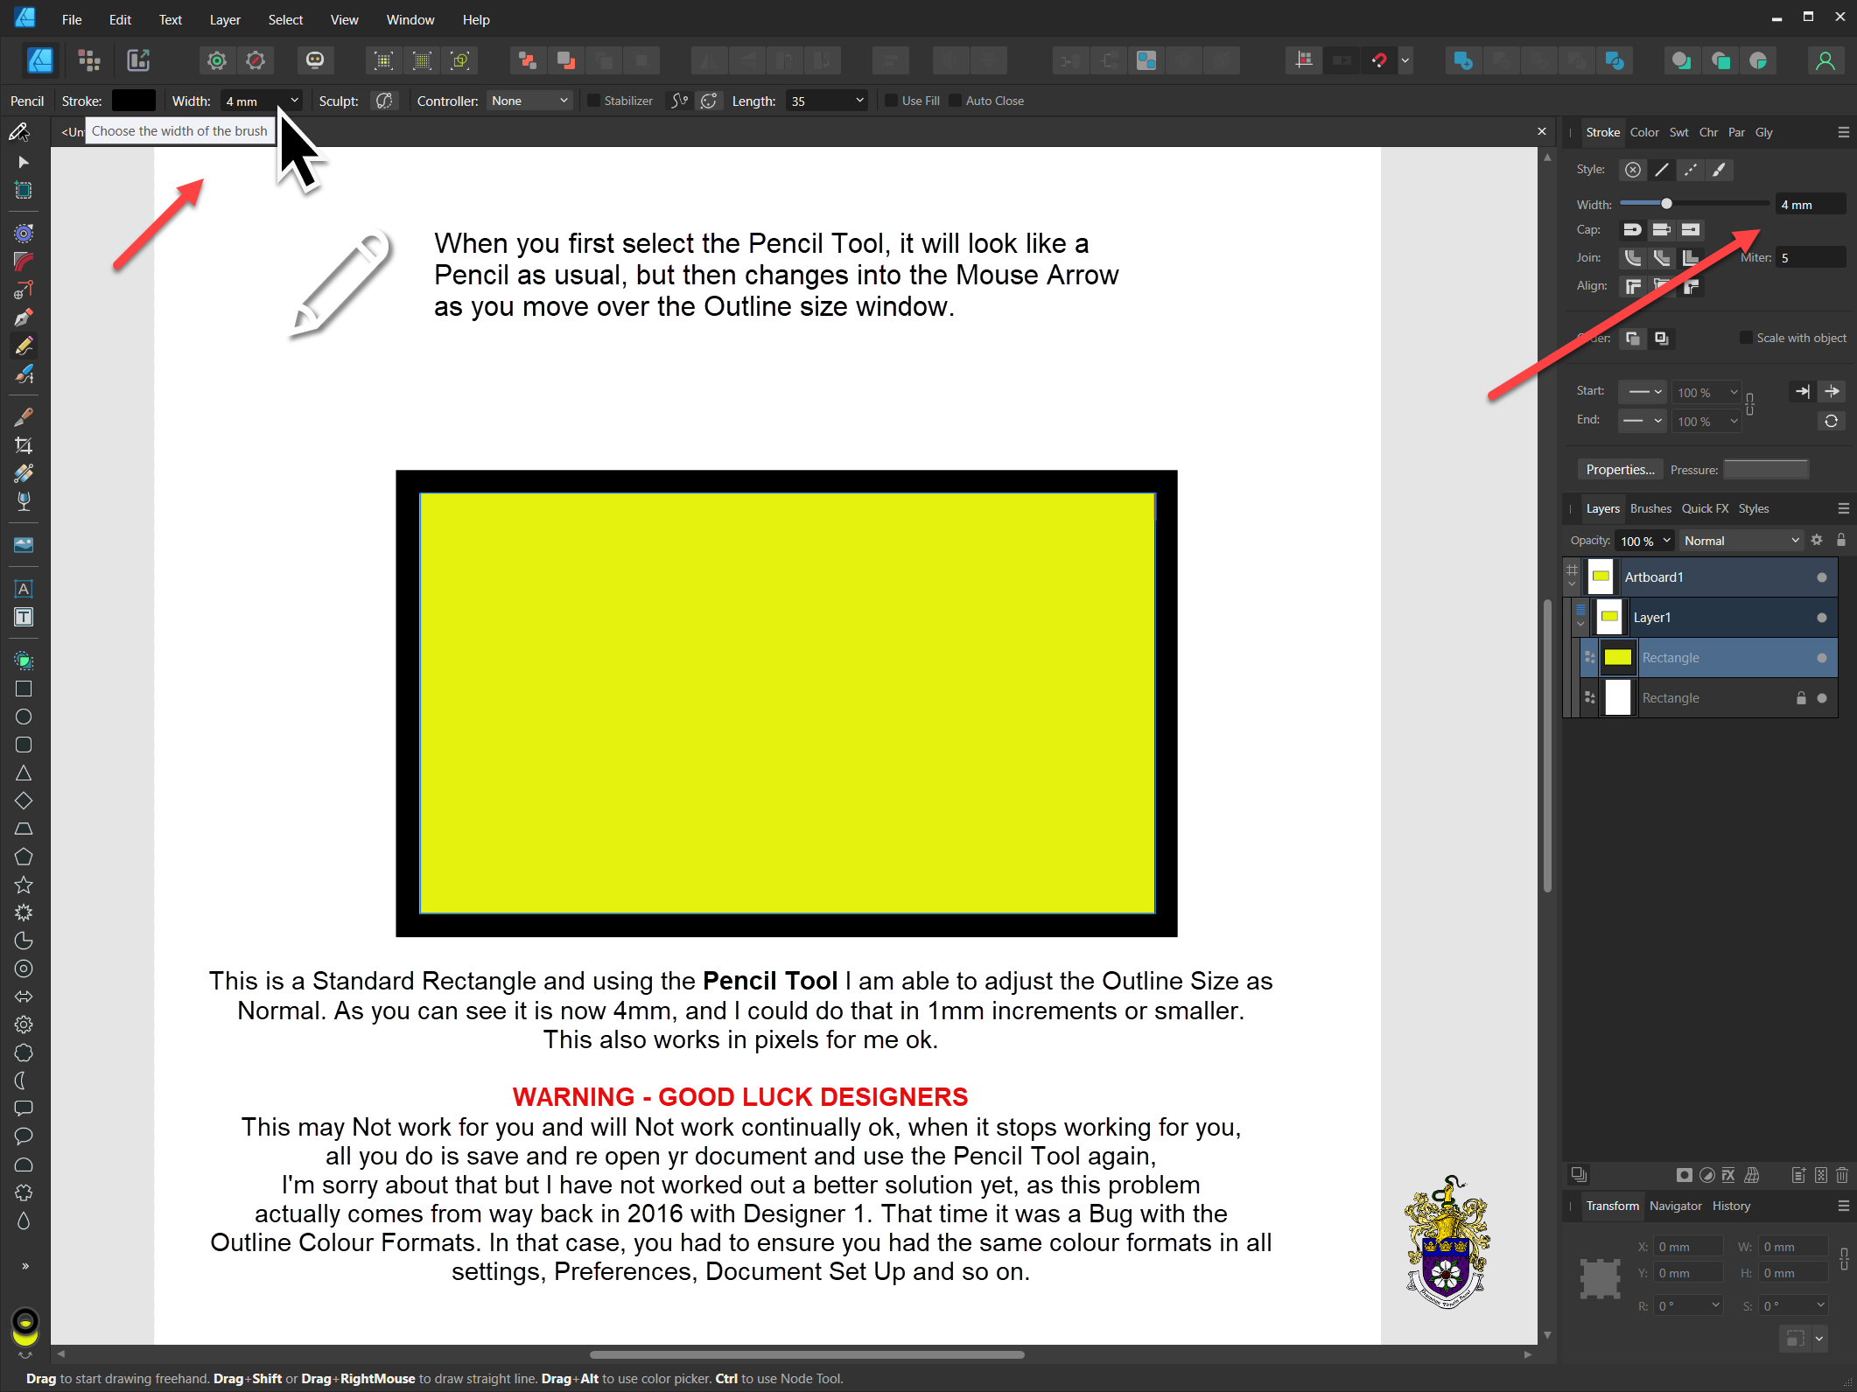
Task: Open the Layer menu
Action: point(224,19)
